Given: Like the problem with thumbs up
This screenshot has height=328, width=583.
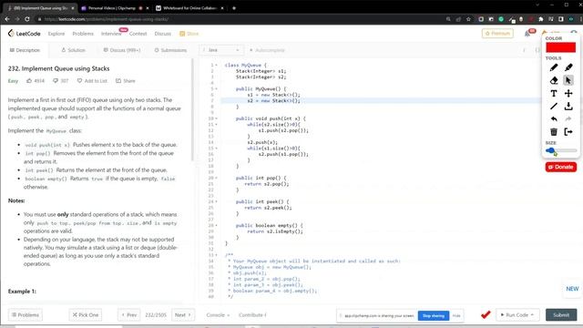Looking at the screenshot, I should pos(29,81).
